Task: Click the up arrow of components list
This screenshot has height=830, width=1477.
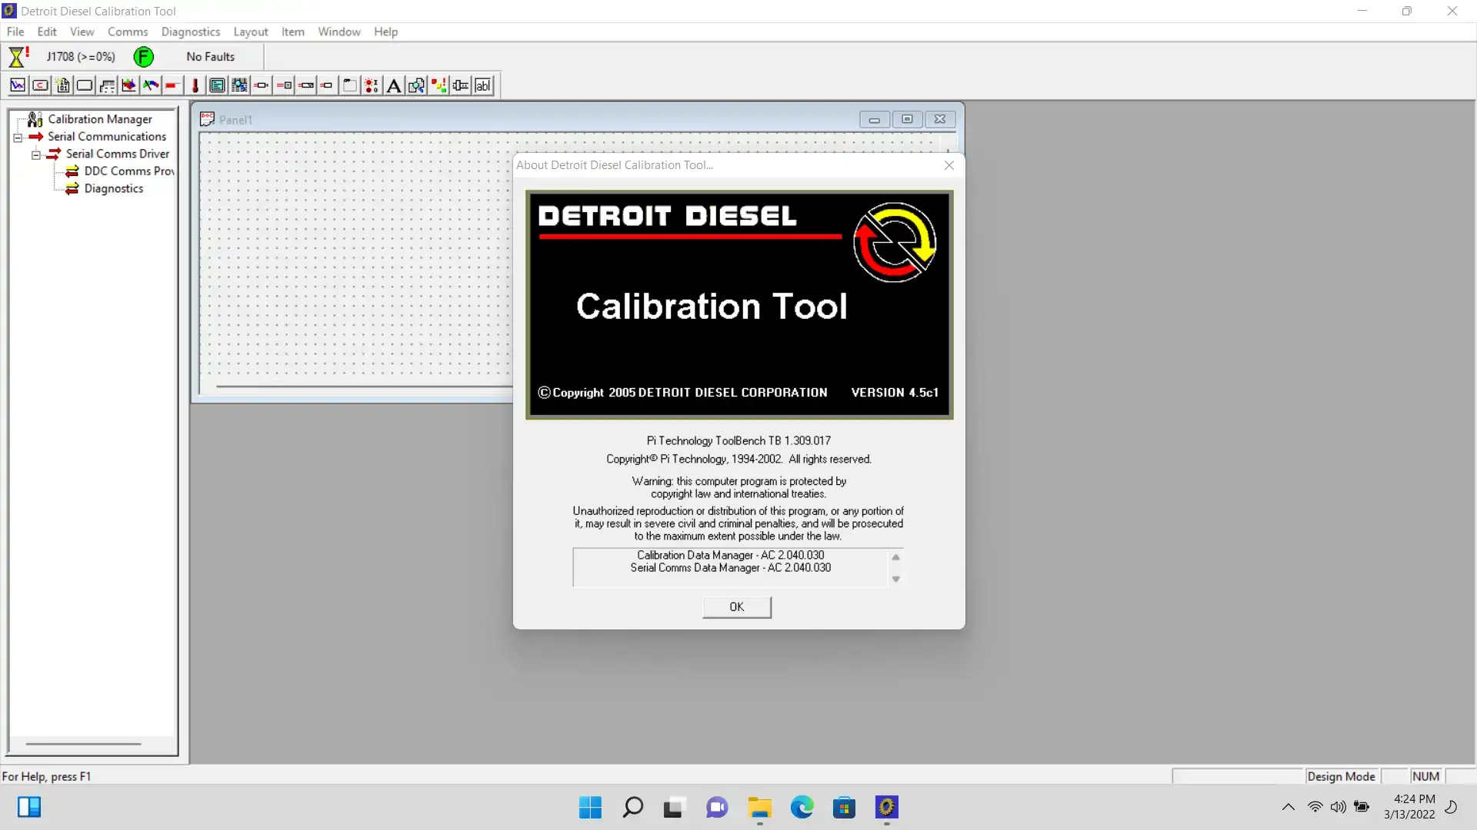Action: (895, 557)
